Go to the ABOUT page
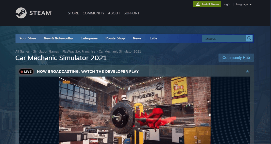Image resolution: width=271 pixels, height=144 pixels. coord(114,13)
